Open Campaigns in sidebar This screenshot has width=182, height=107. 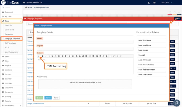tap(9, 34)
